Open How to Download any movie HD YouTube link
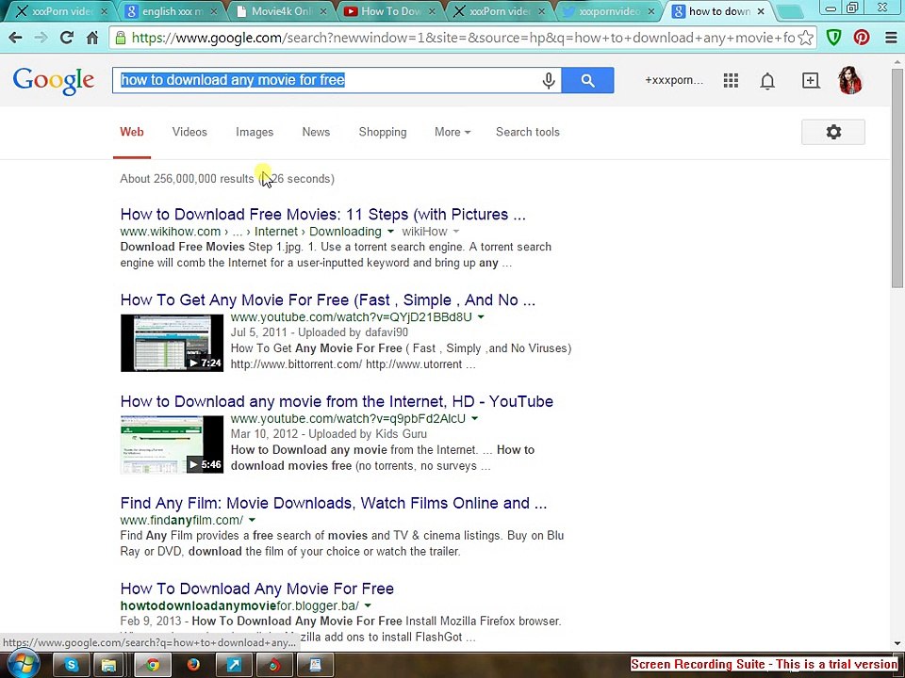 337,401
